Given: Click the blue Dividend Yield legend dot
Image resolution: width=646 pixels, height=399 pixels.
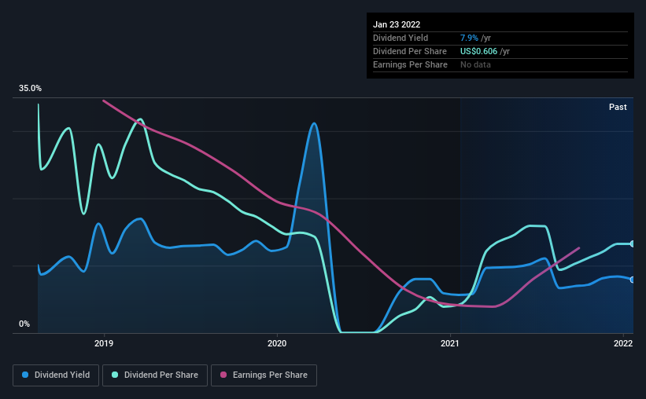Looking at the screenshot, I should click(25, 375).
